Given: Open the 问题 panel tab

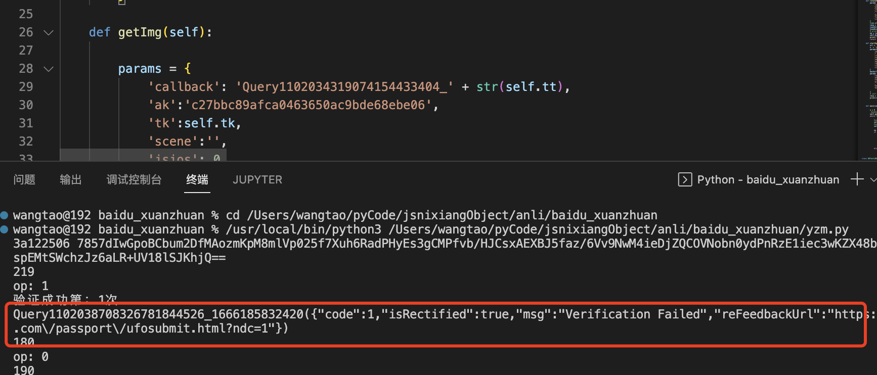Looking at the screenshot, I should click(24, 180).
